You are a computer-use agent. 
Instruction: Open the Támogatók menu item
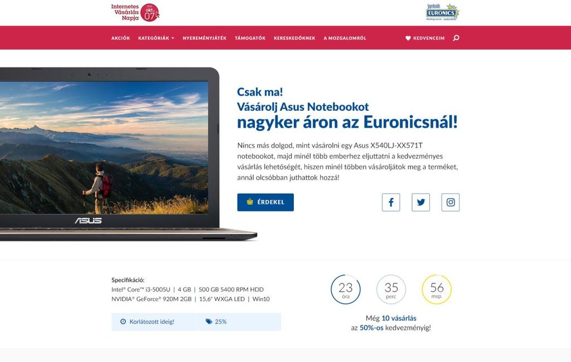250,38
